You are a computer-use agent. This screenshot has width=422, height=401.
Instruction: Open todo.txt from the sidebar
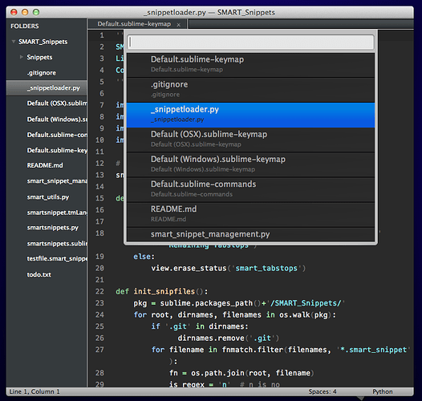coord(39,274)
